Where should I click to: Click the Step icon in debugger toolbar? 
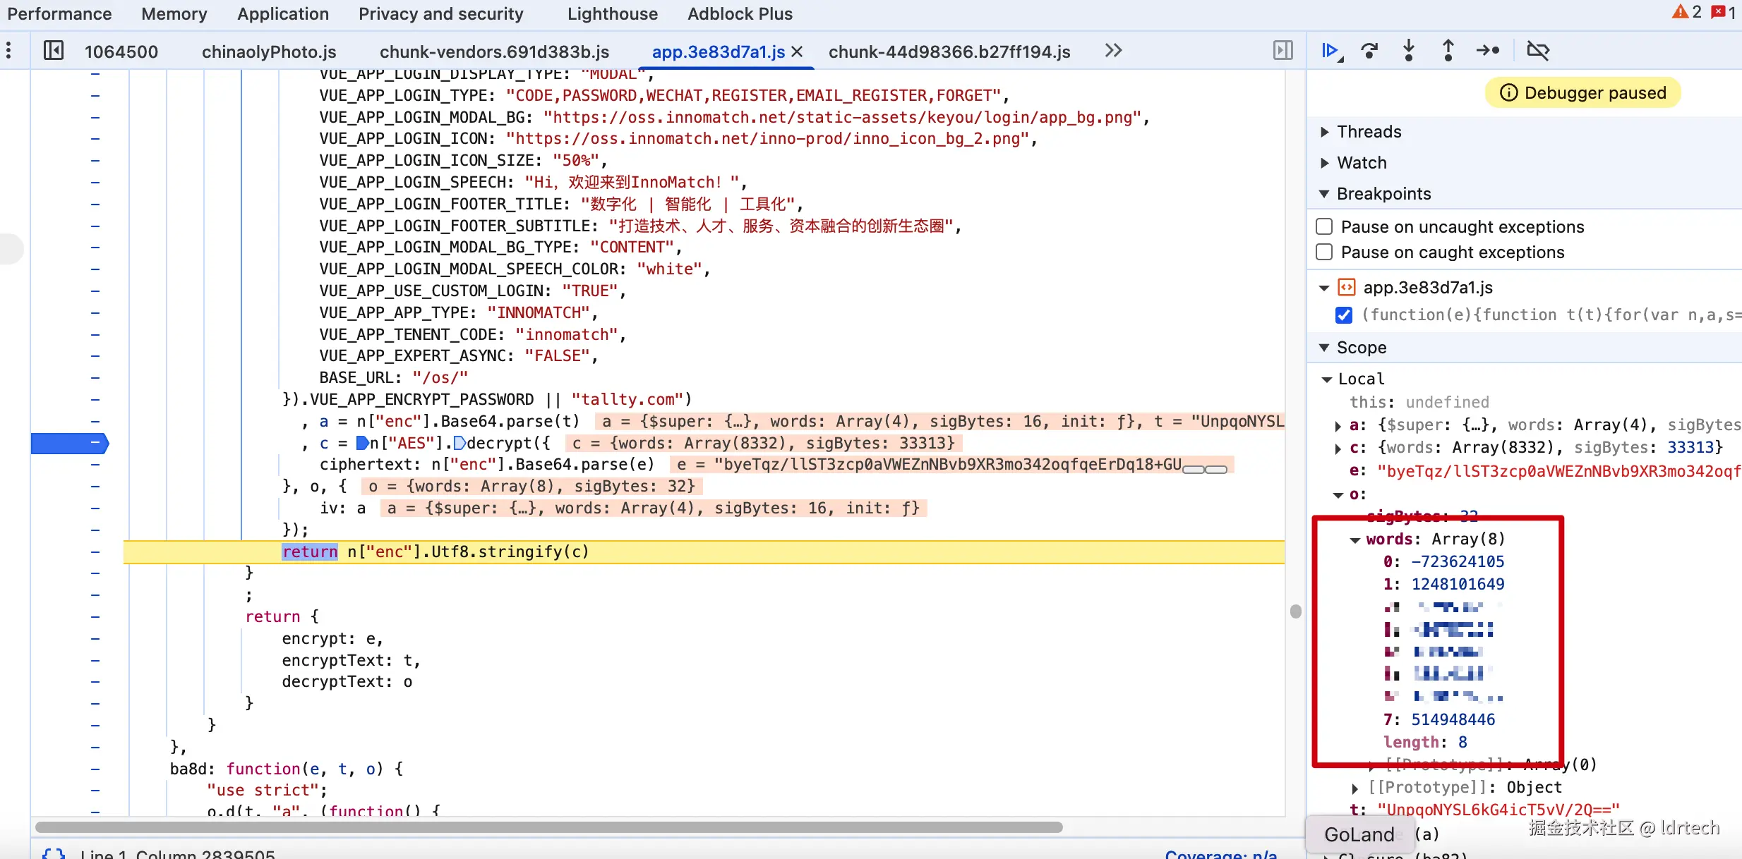point(1488,51)
